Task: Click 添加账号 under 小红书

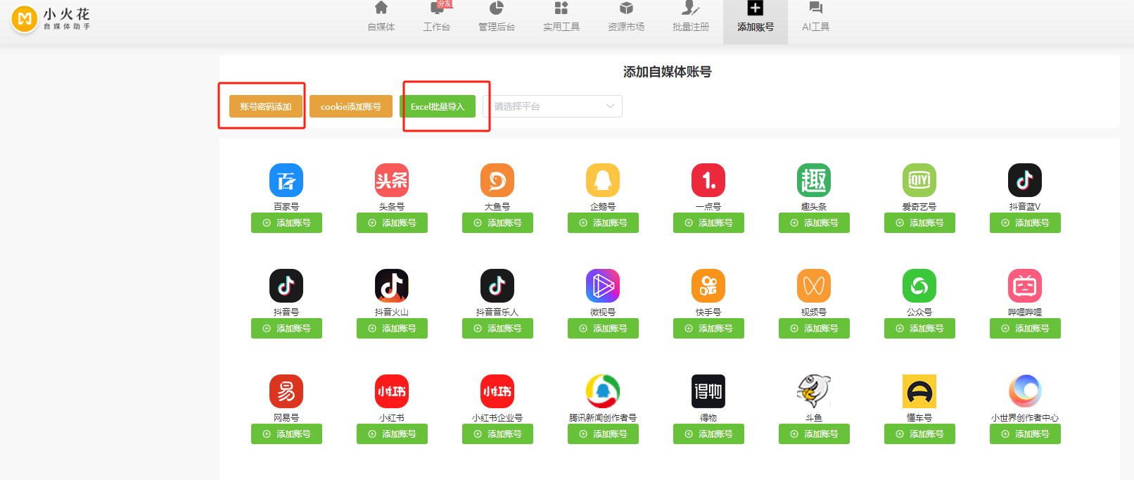Action: pos(392,434)
